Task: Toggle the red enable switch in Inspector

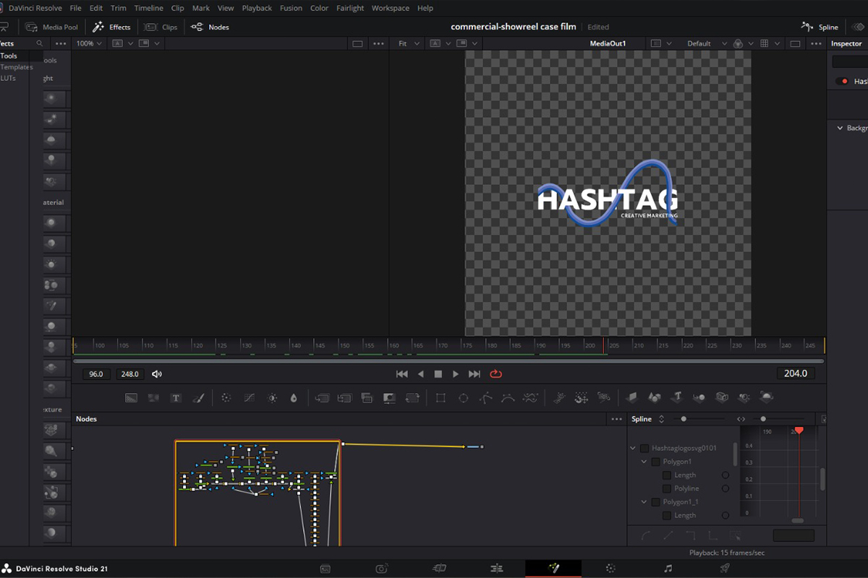Action: [x=843, y=82]
